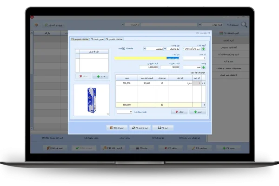The width and height of the screenshot is (279, 186).
Task: Click the yellow product name field
Action: (x=146, y=58)
